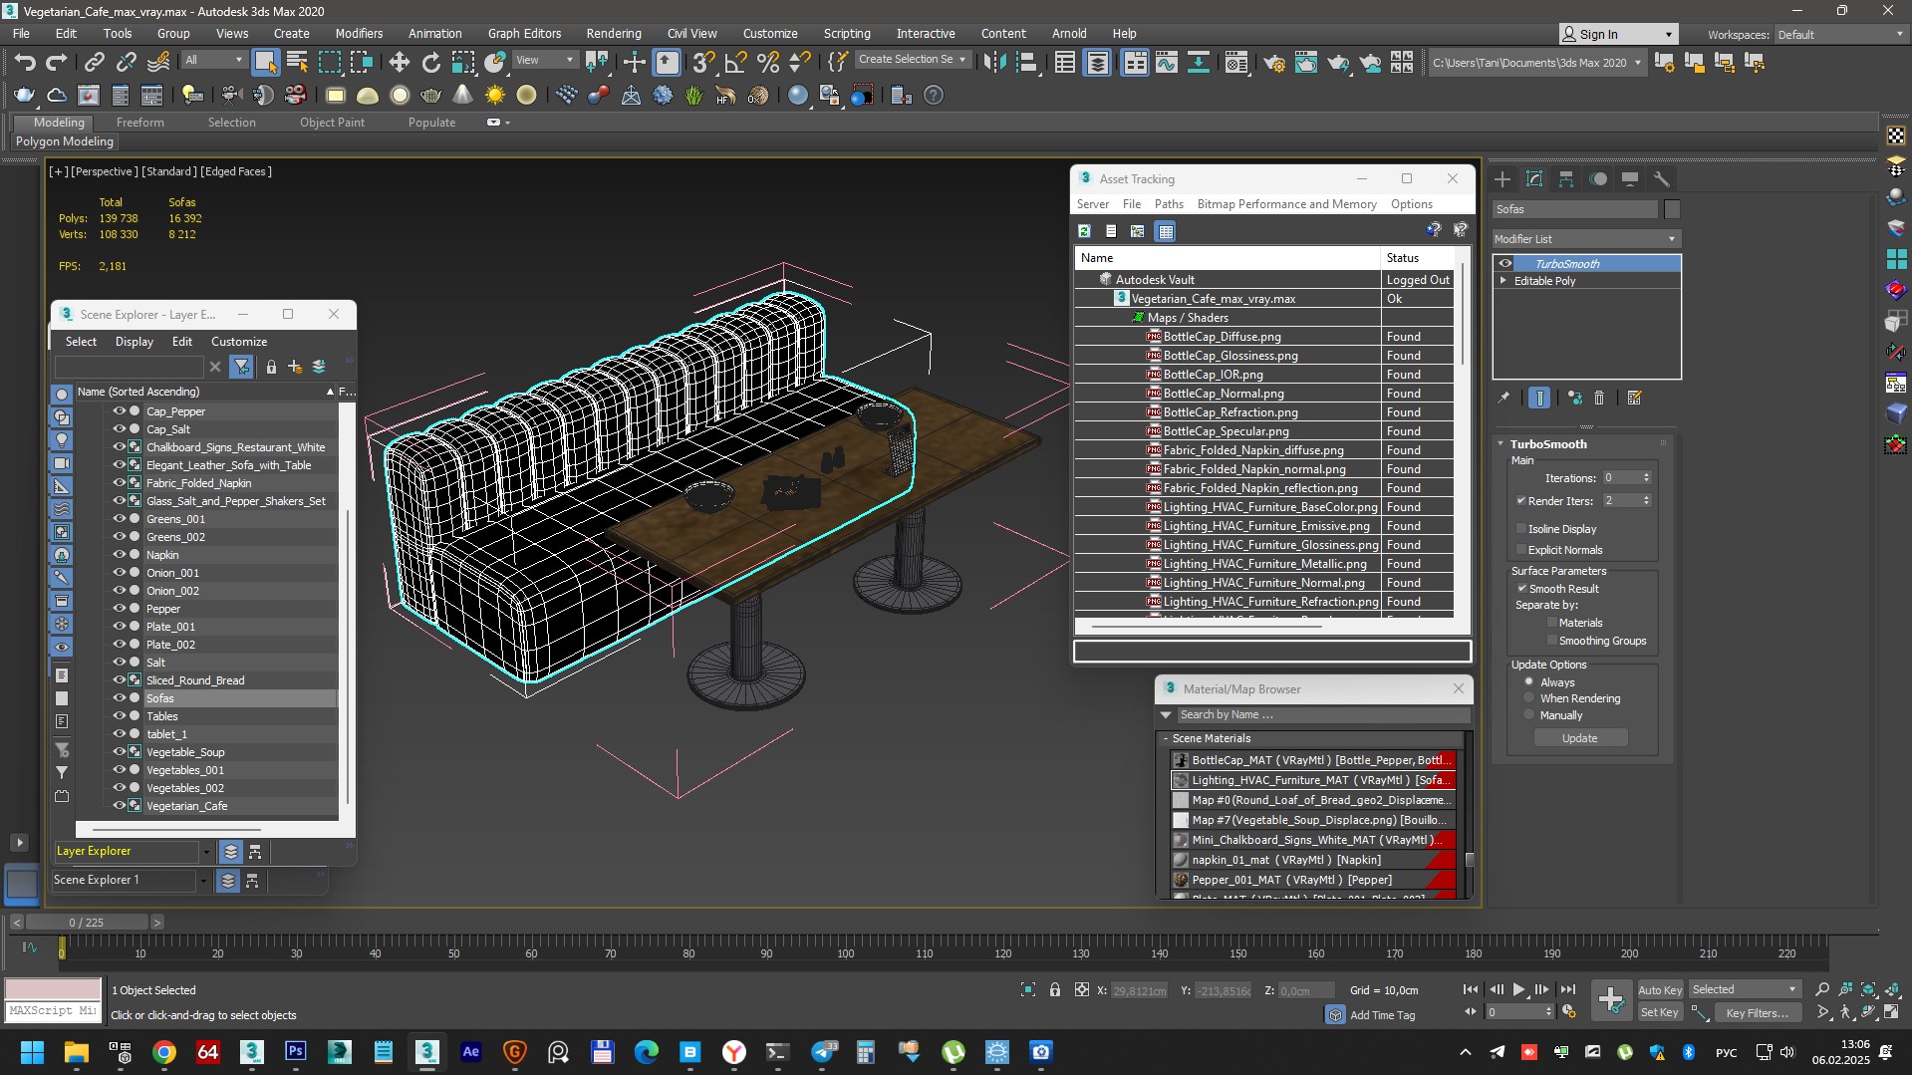Open the View reference coordinate dropdown
This screenshot has height=1075, width=1912.
[545, 60]
